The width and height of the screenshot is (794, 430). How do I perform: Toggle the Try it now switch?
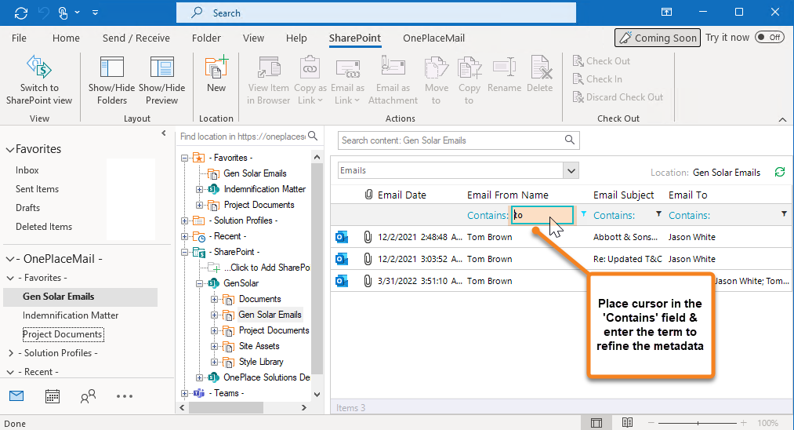point(770,38)
